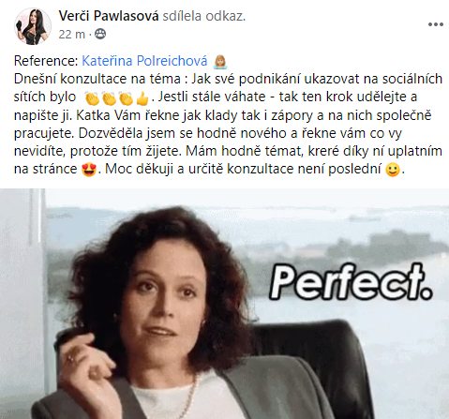
Task: Open tagged profile Kateřina Polreichová
Action: tap(144, 61)
